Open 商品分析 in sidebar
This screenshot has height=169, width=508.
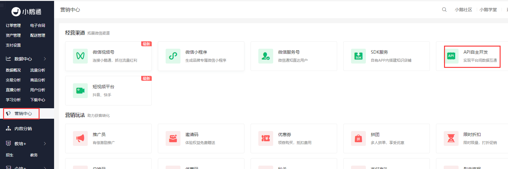point(38,80)
